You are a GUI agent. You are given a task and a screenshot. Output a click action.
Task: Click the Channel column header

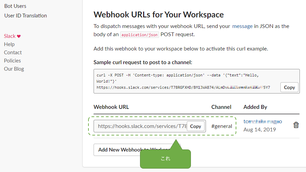click(221, 107)
